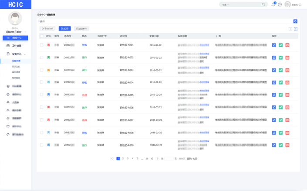
Task: Click the orange bookmark flag for bed A003
Action: tap(48, 70)
